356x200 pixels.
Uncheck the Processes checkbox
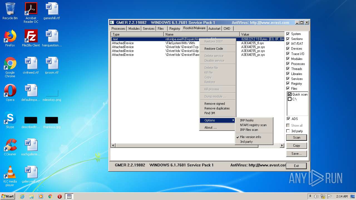[288, 64]
